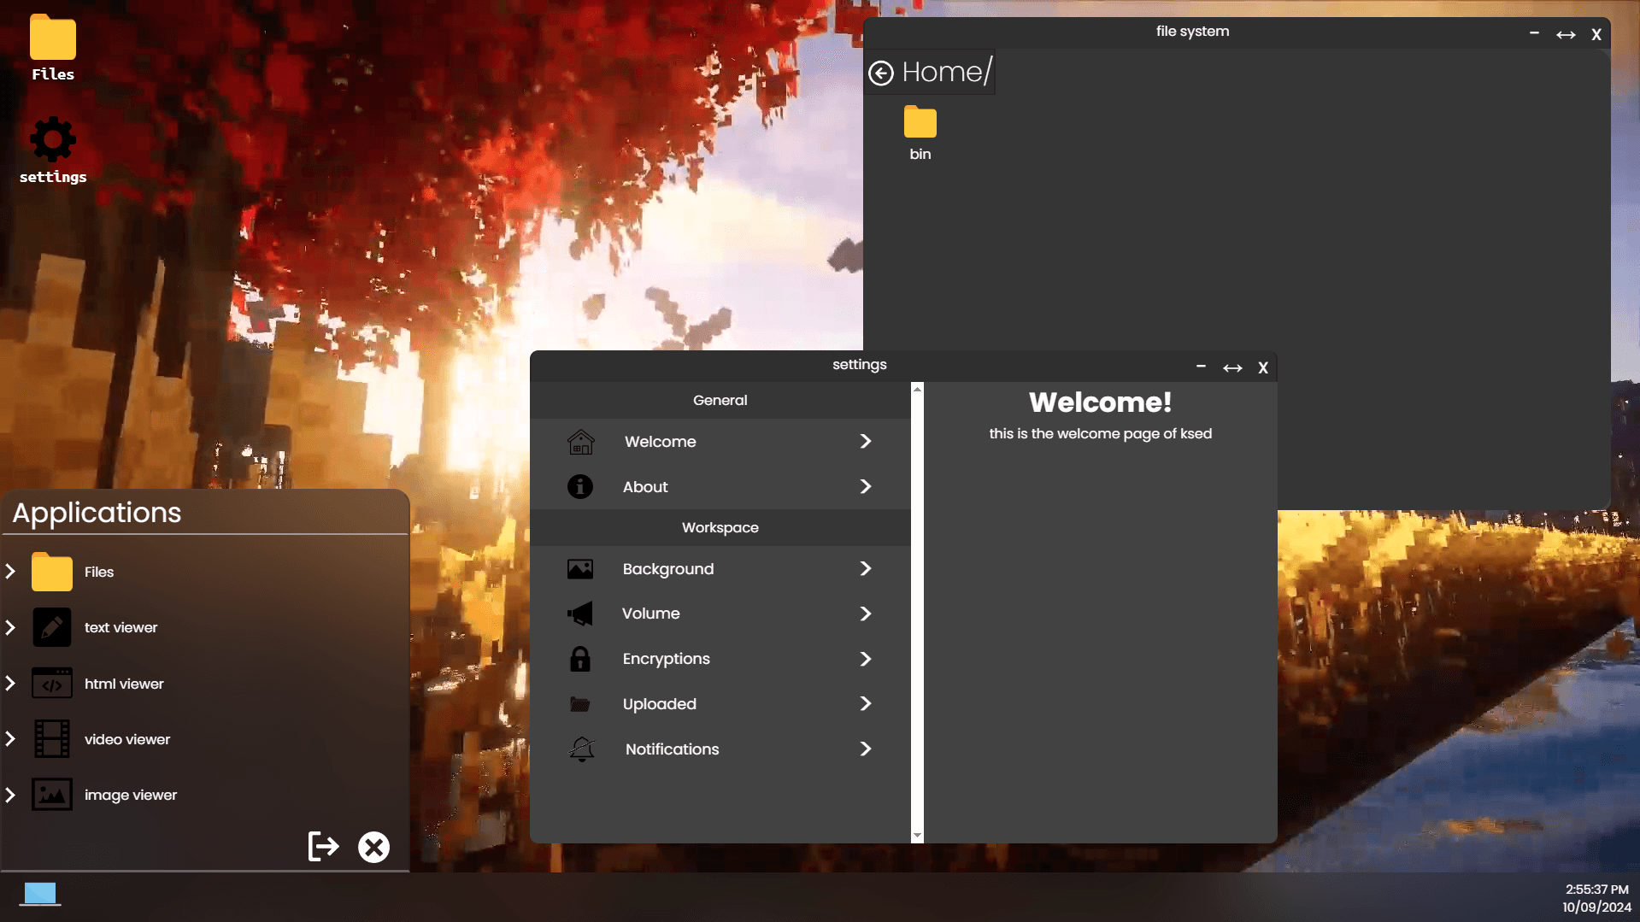Image resolution: width=1640 pixels, height=922 pixels.
Task: Open the Welcome page in settings
Action: click(x=660, y=442)
